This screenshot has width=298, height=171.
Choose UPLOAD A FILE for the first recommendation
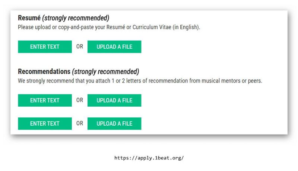click(x=114, y=100)
